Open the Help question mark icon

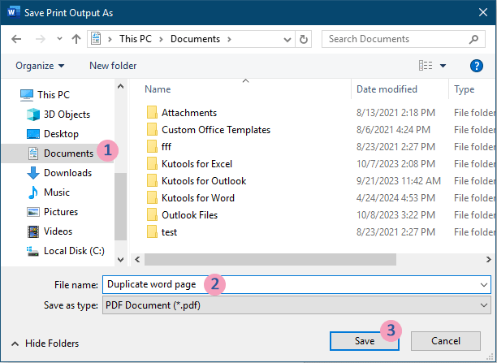tap(477, 66)
